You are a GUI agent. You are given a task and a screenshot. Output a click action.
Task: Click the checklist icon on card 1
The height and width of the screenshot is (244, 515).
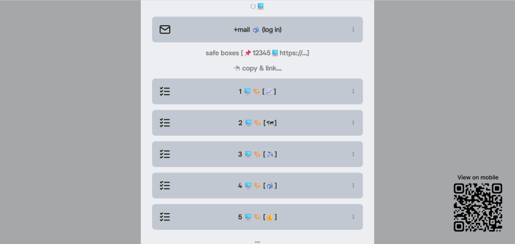pyautogui.click(x=165, y=92)
